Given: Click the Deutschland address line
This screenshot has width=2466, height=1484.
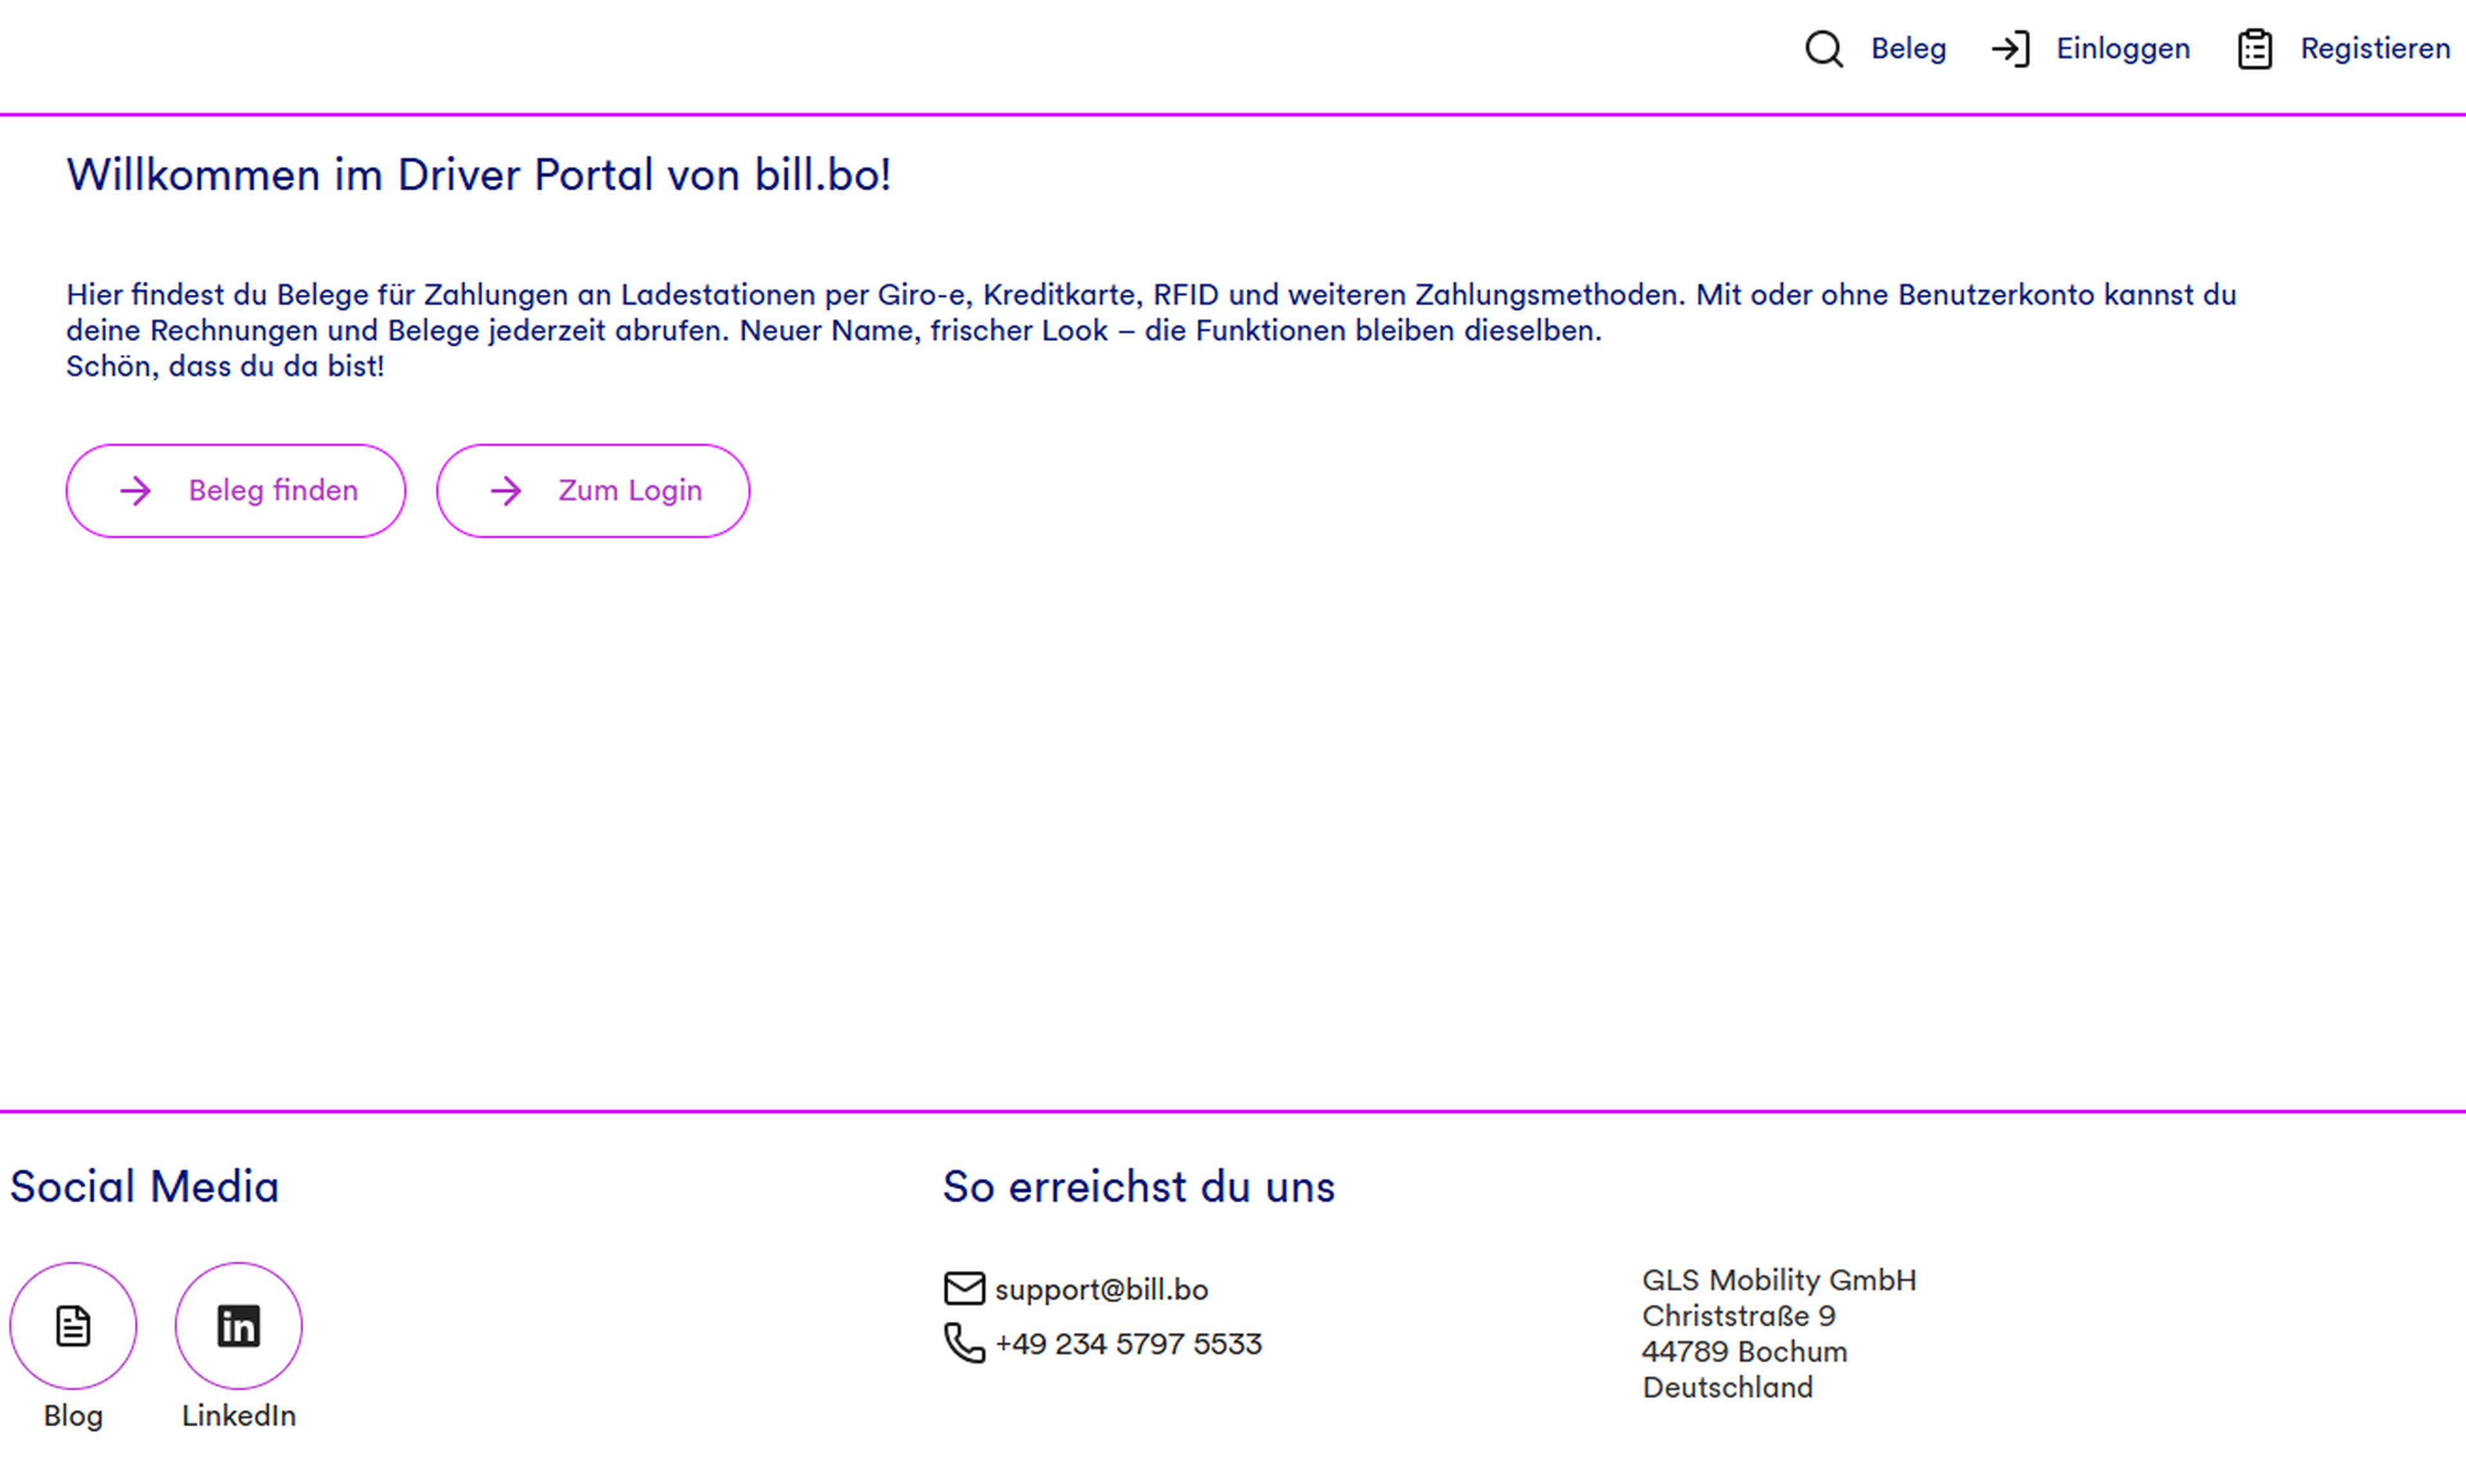Looking at the screenshot, I should coord(1727,1388).
